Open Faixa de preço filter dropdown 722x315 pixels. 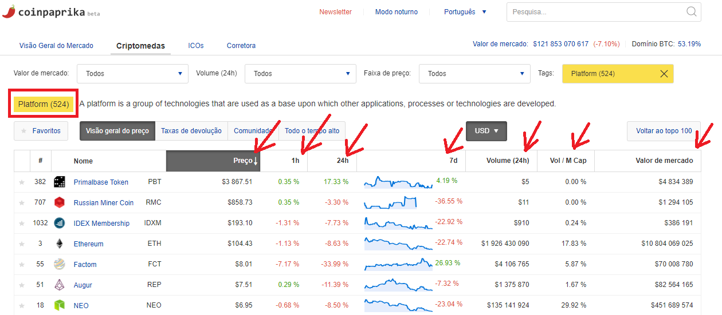tap(474, 74)
